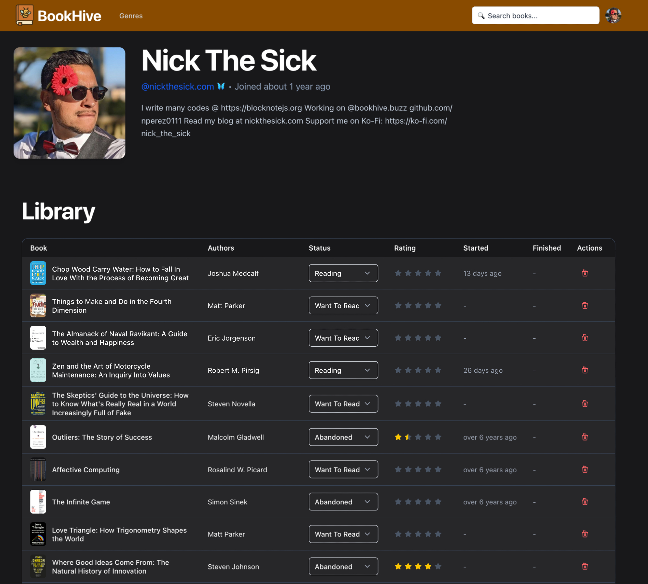The height and width of the screenshot is (584, 648).
Task: Click trash icon for Love Triangle row
Action: click(x=585, y=534)
